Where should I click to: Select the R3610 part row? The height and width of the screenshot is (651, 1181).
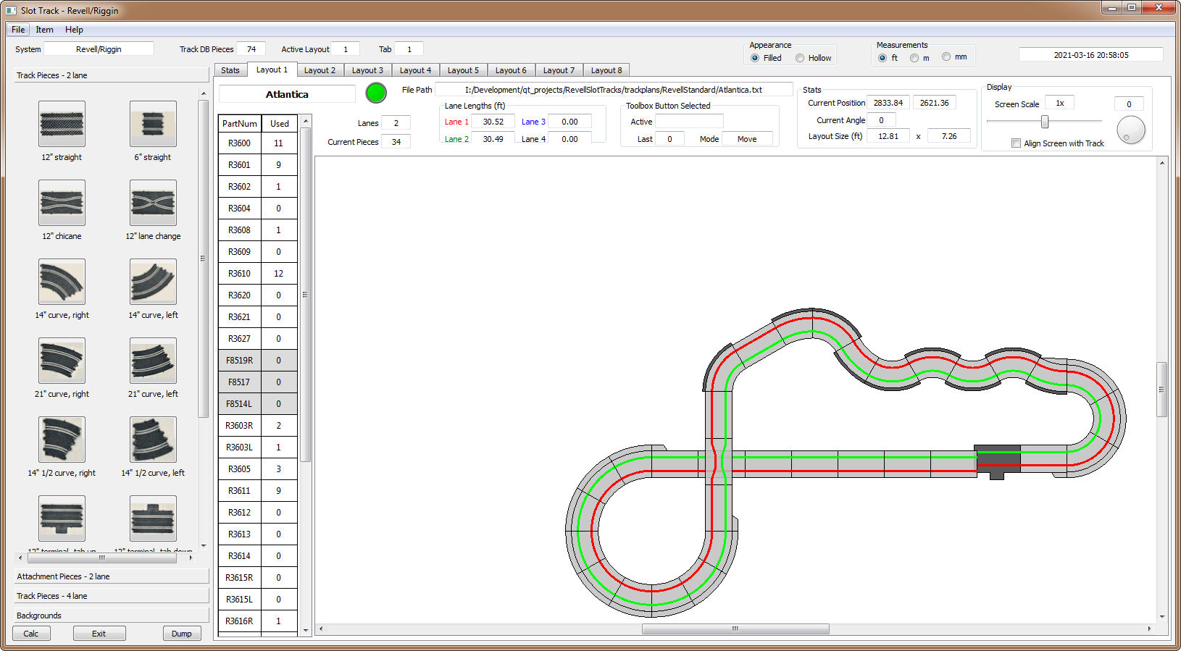point(258,274)
